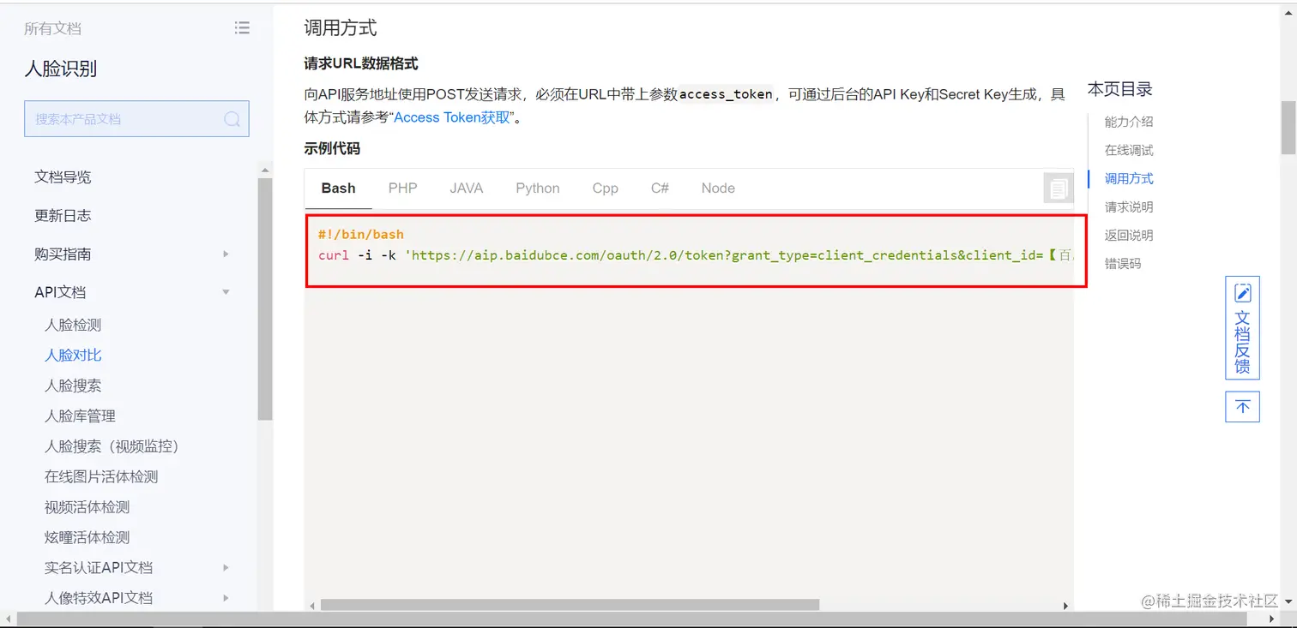Copy the sample code with copy icon
This screenshot has width=1297, height=628.
point(1059,188)
